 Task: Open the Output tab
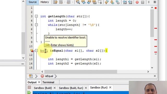(32, 82)
